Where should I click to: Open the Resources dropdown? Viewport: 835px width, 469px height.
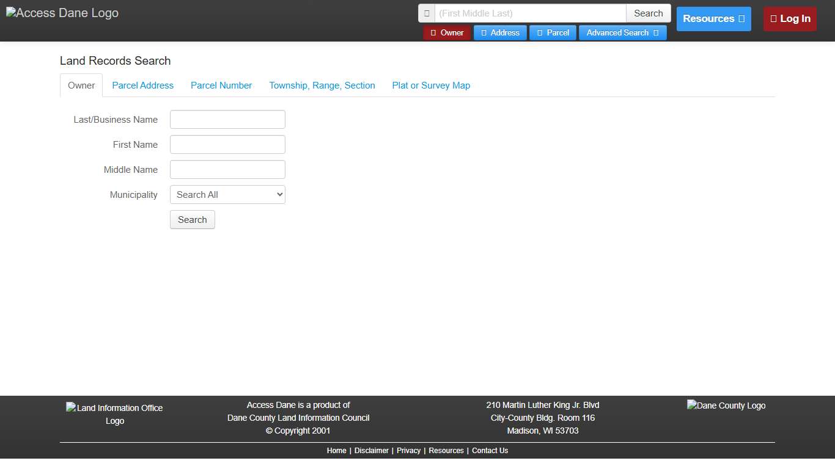713,19
